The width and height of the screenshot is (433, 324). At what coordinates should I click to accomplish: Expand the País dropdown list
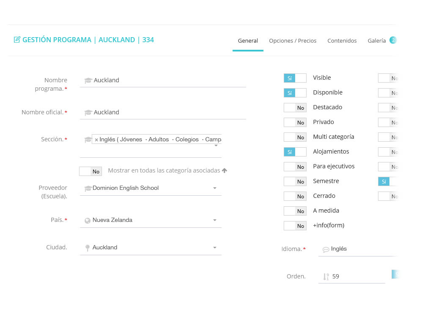214,220
